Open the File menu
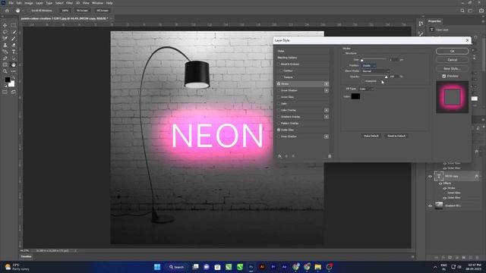The height and width of the screenshot is (273, 486). coord(11,3)
